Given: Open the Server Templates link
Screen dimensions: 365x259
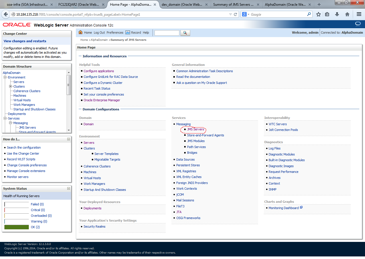Looking at the screenshot, I should coord(106,154).
